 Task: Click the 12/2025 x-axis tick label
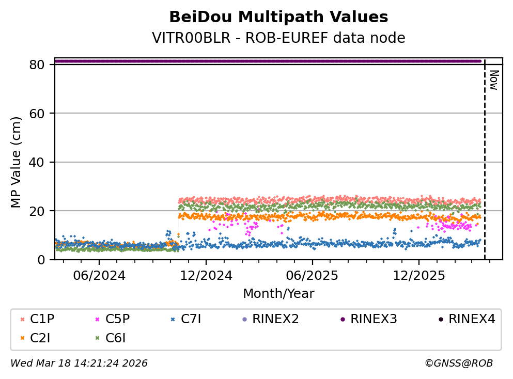point(418,276)
